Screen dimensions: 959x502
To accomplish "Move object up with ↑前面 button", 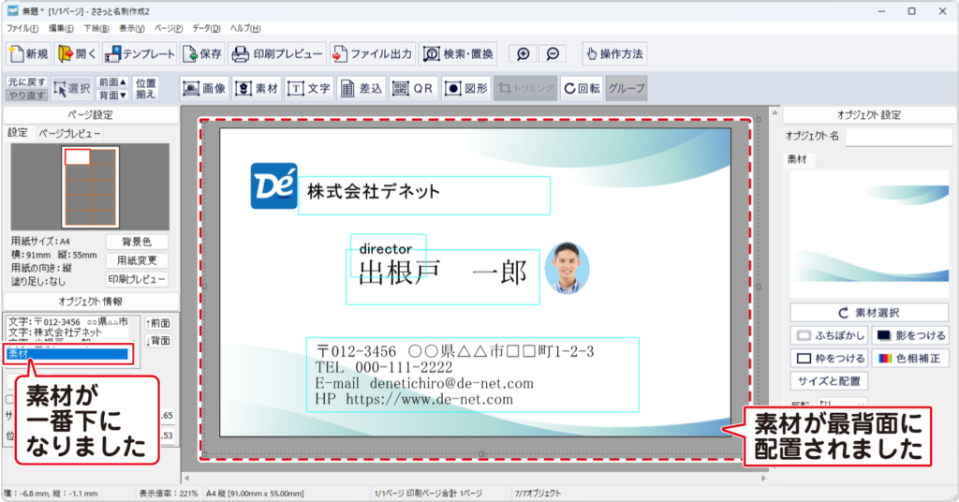I will pos(157,323).
